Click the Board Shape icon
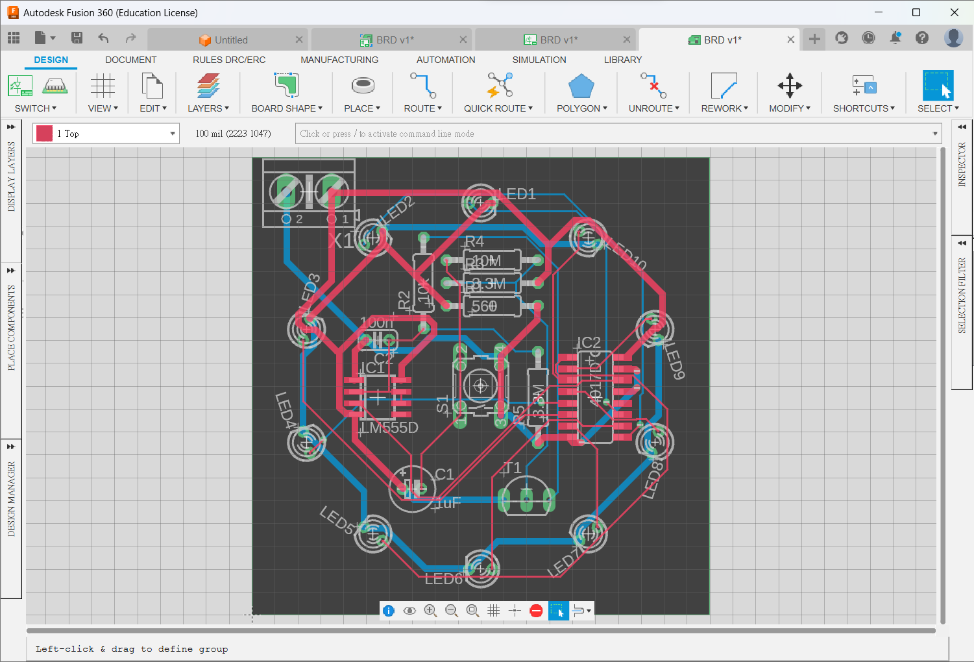Screen dimensions: 974x662 pyautogui.click(x=286, y=86)
